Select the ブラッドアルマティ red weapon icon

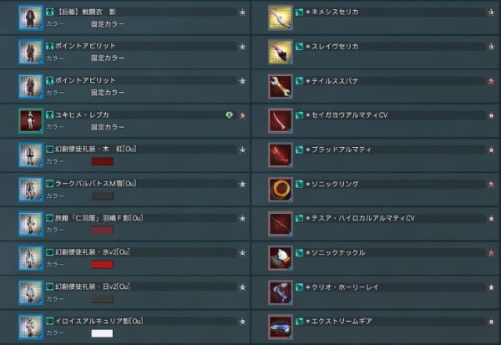point(281,155)
